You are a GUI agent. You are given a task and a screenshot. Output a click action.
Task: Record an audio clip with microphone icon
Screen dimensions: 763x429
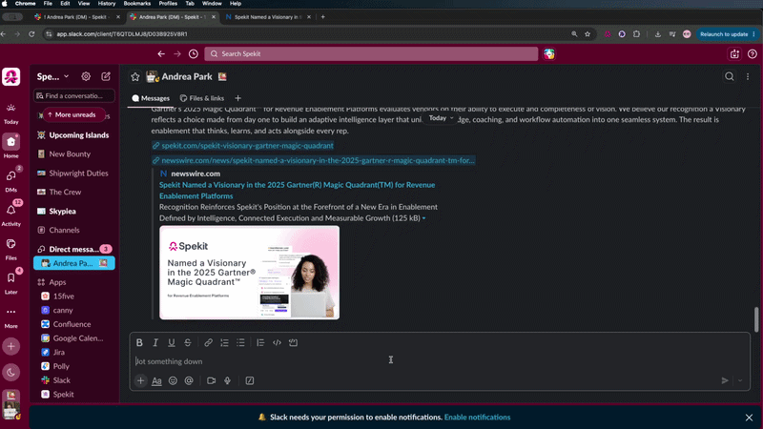[227, 380]
